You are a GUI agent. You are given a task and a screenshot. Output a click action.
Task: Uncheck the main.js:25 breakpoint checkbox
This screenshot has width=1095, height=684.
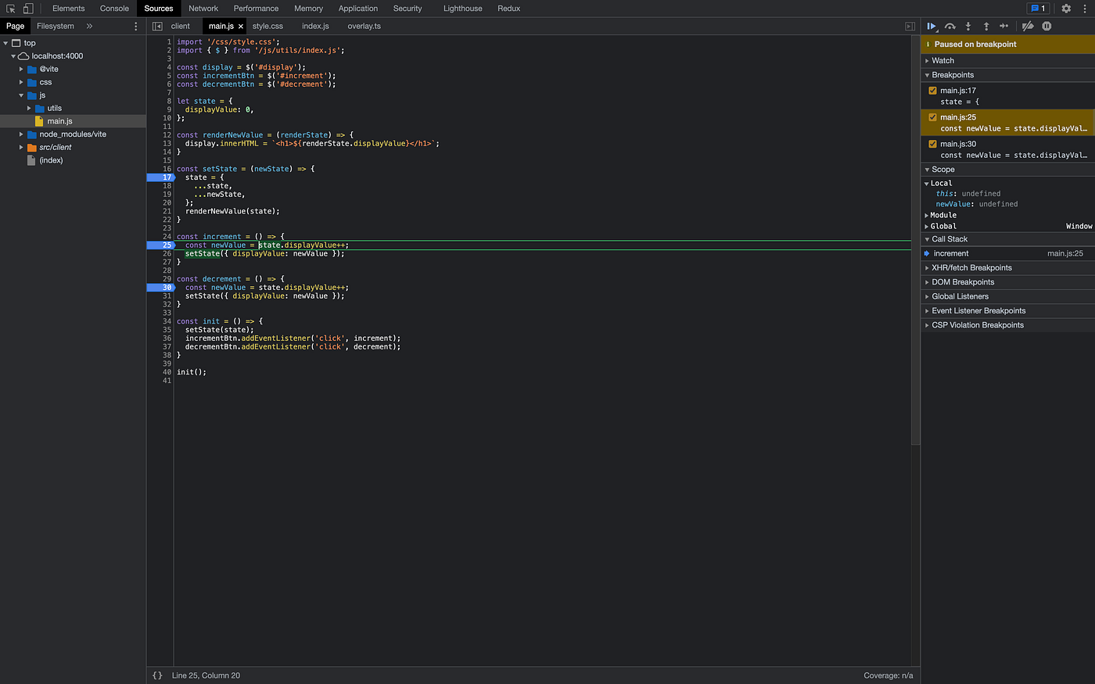(x=932, y=117)
